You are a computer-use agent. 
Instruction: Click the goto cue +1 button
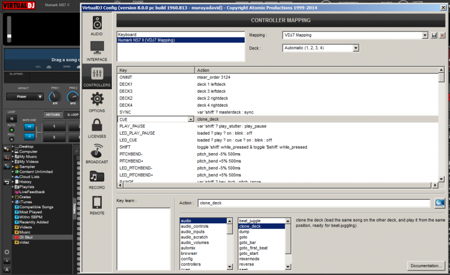[29, 127]
